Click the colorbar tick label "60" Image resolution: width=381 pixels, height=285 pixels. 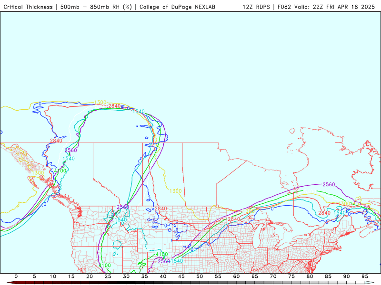pos(236,276)
